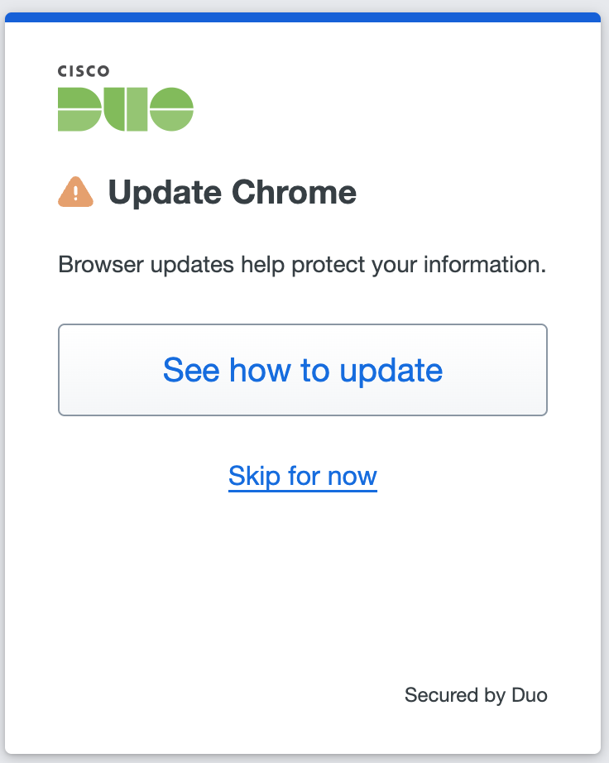Click the exclamation mark inside the warning triangle
Screen dimensions: 609x763
coord(76,194)
